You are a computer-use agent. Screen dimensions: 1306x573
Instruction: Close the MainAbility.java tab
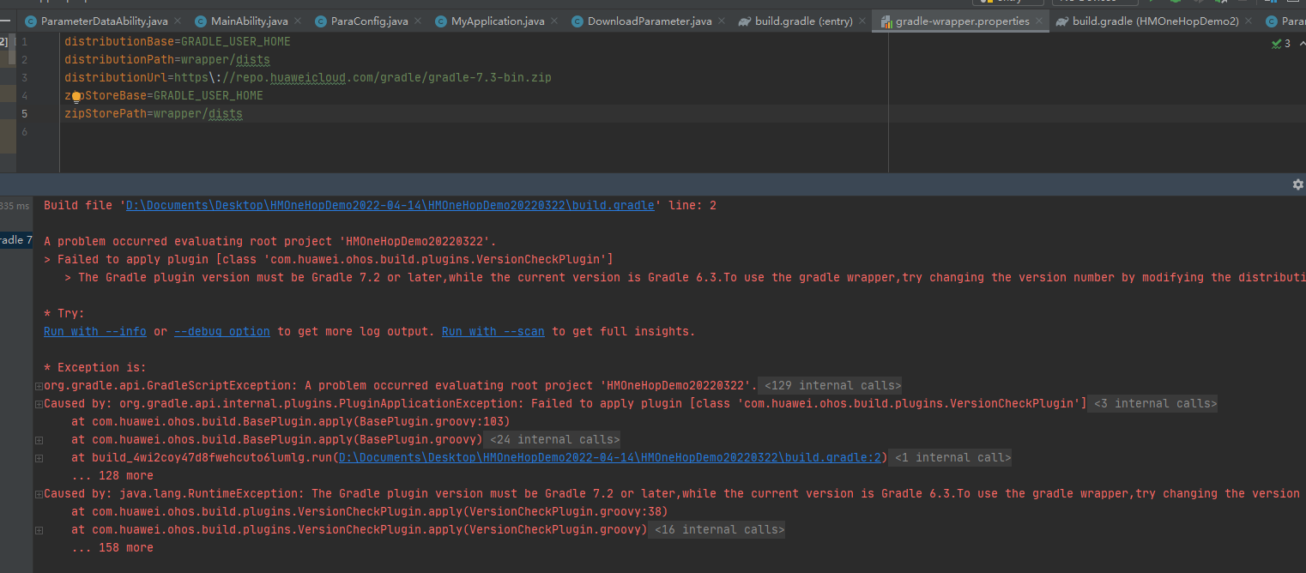[x=298, y=21]
